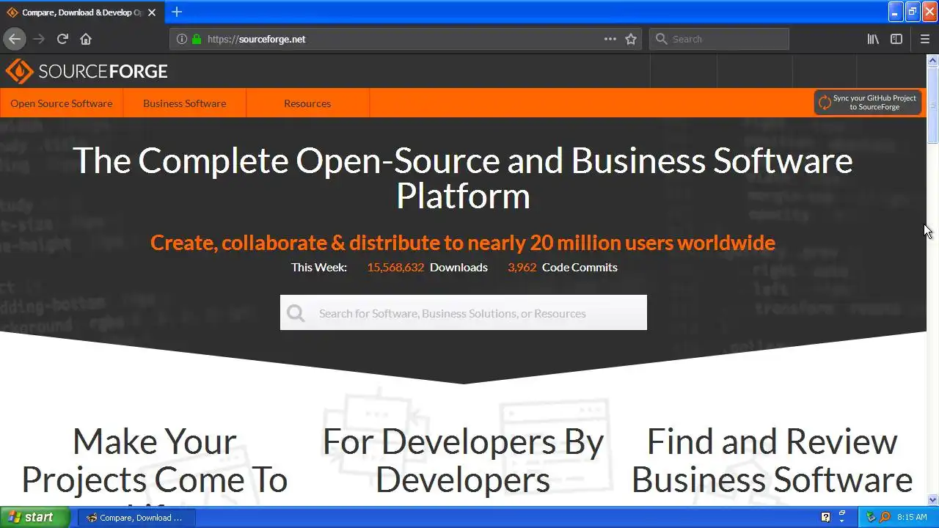Go to the browser home page
This screenshot has height=528, width=939.
click(x=86, y=39)
